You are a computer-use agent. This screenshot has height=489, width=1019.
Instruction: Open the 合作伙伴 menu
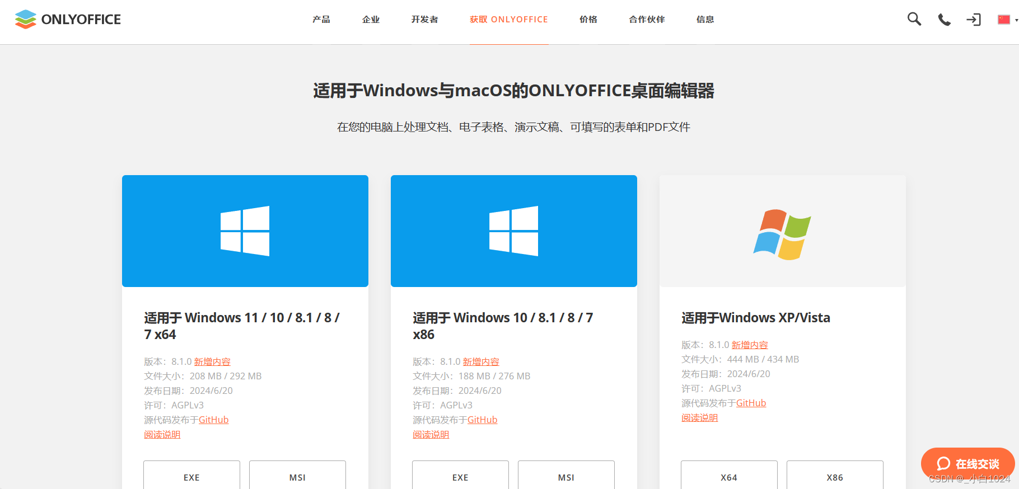(647, 20)
